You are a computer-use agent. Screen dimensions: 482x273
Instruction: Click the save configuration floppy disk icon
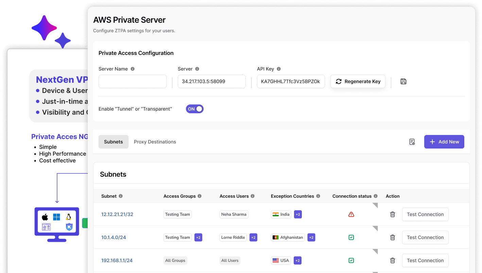pyautogui.click(x=403, y=81)
